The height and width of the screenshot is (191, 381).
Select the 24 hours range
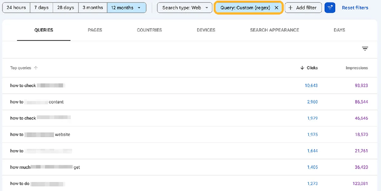click(16, 8)
